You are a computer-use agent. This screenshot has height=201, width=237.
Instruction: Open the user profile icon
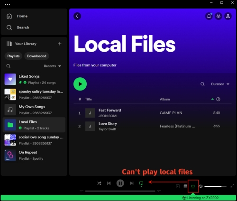228,16
